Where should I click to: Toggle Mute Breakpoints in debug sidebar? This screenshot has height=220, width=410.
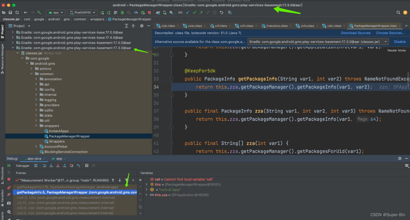point(9,194)
